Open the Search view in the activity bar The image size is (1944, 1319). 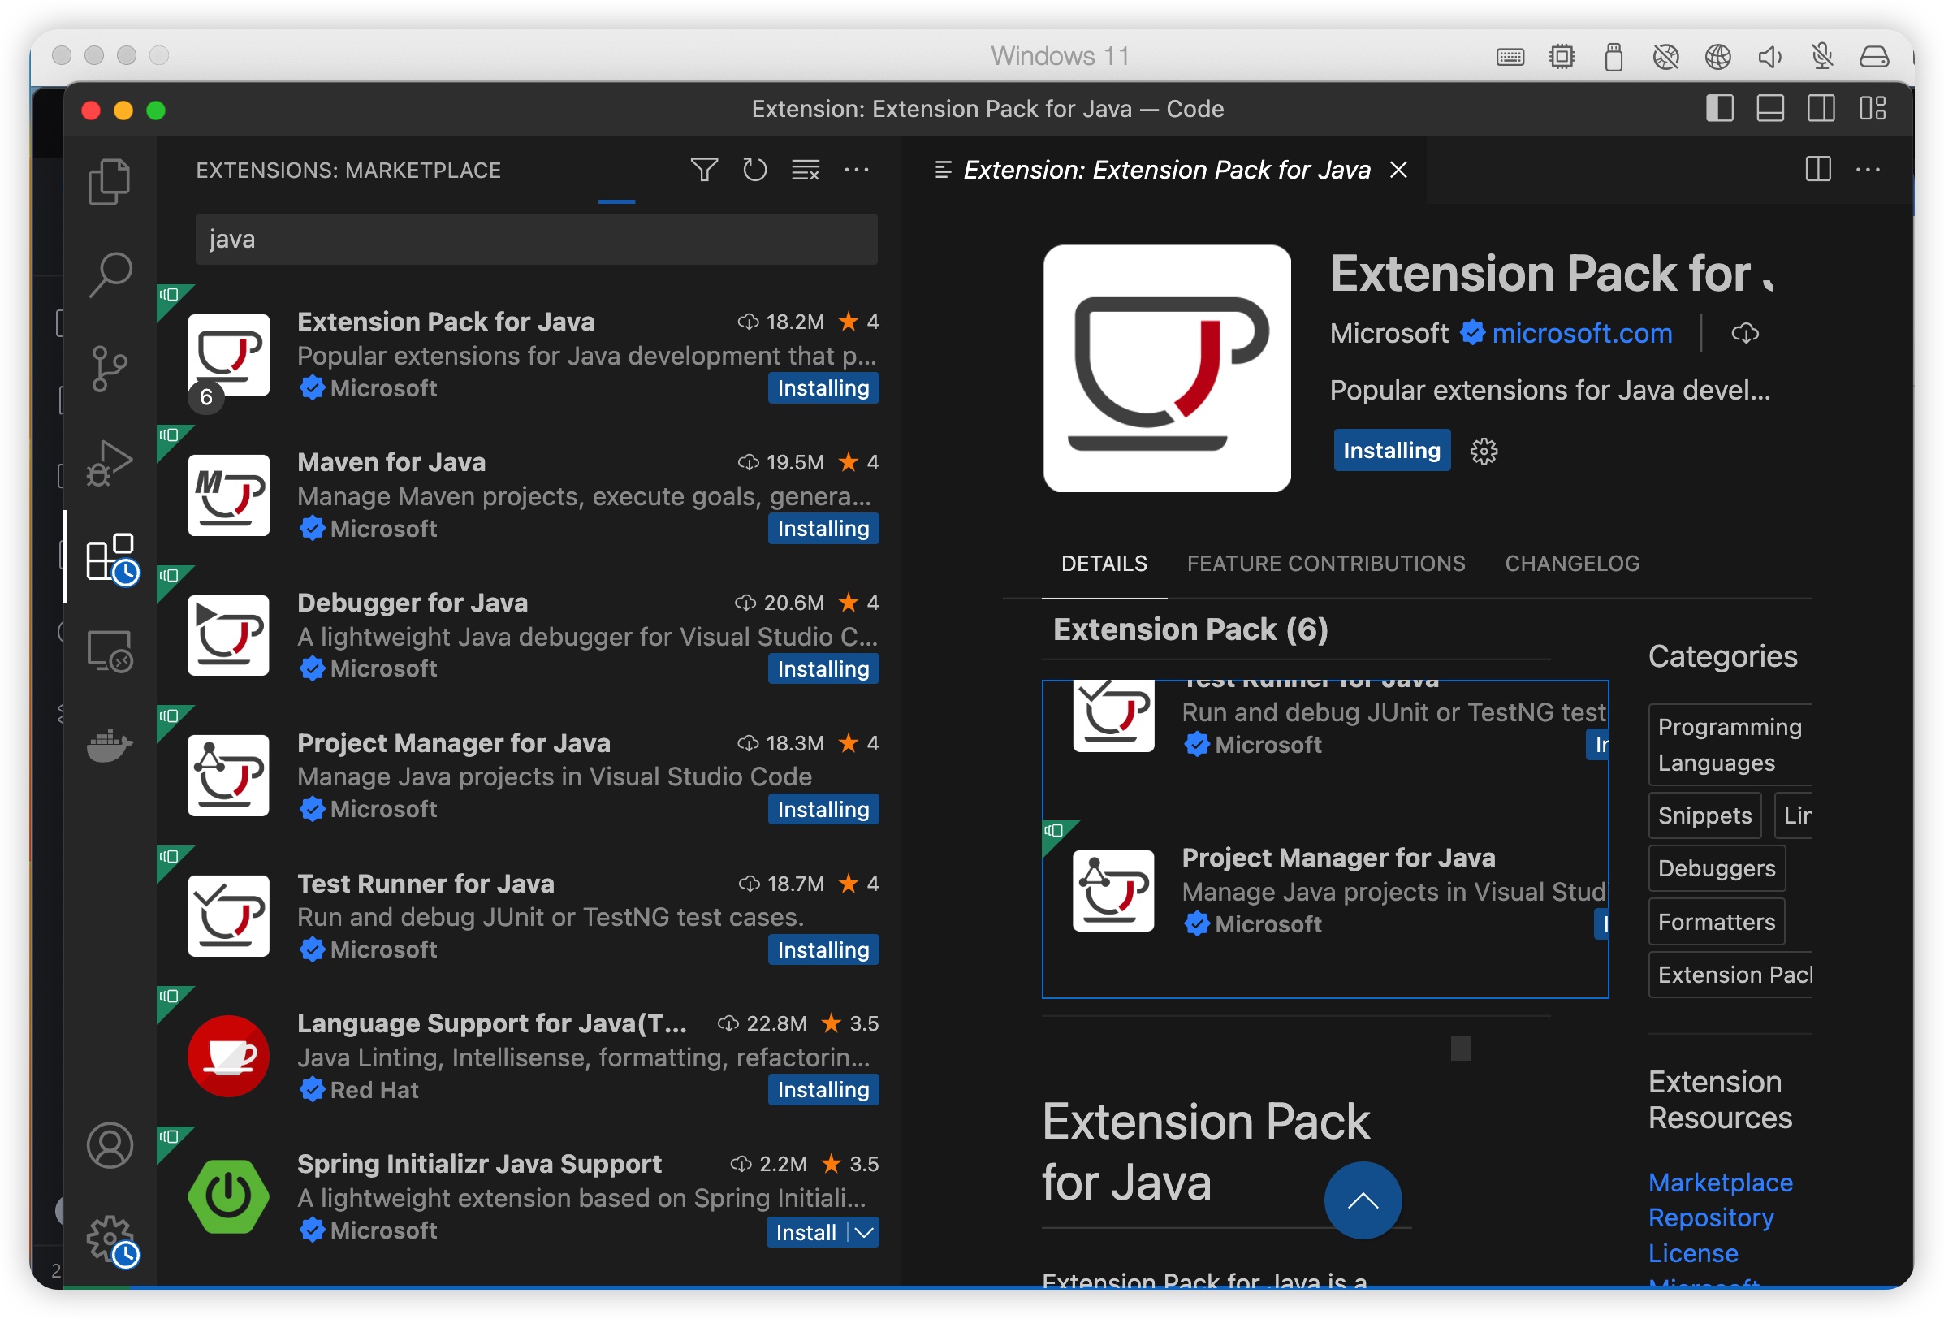coord(110,275)
